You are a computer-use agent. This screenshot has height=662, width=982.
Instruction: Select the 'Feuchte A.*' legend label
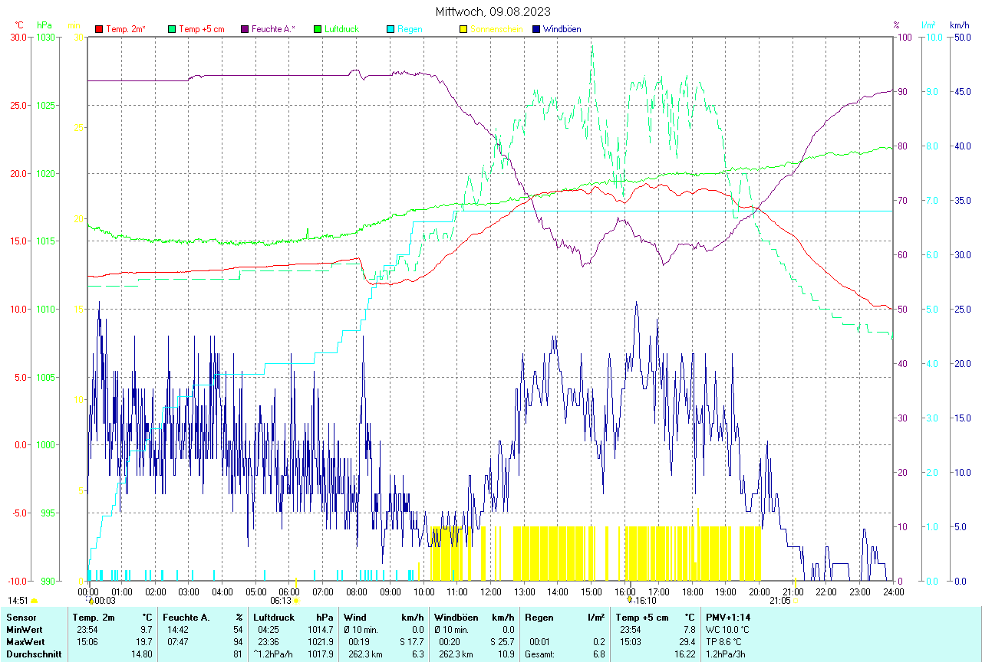point(274,29)
